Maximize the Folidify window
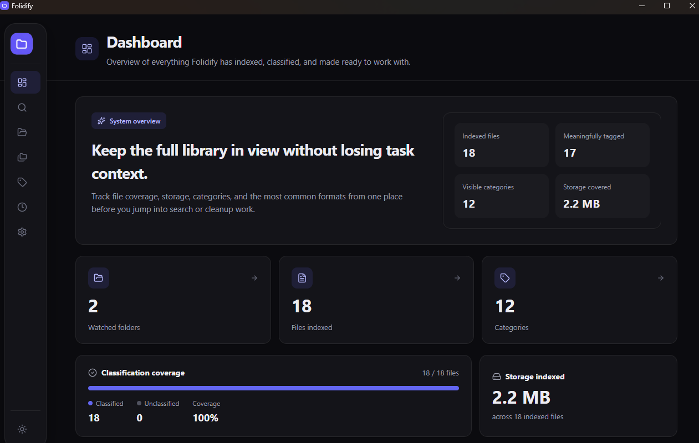Screen dimensions: 699x443 667,6
